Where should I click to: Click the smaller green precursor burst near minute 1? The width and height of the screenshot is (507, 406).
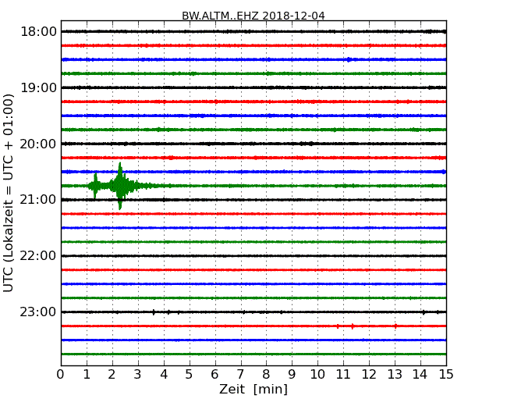point(95,186)
